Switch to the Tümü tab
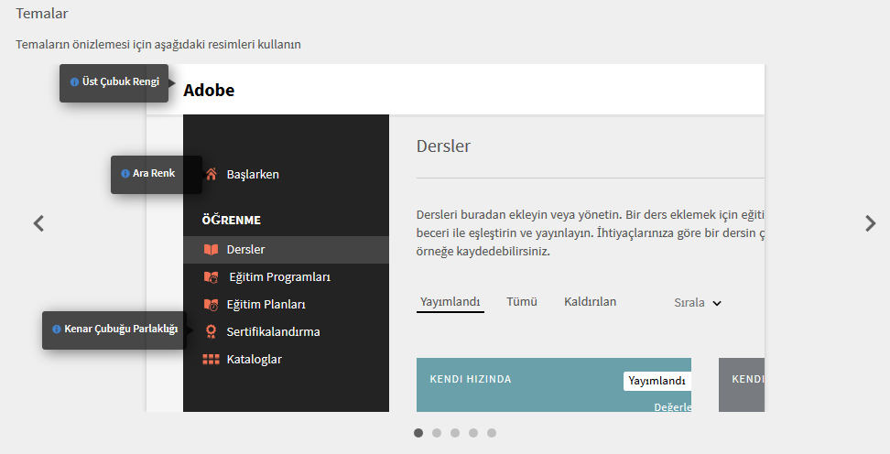 522,301
